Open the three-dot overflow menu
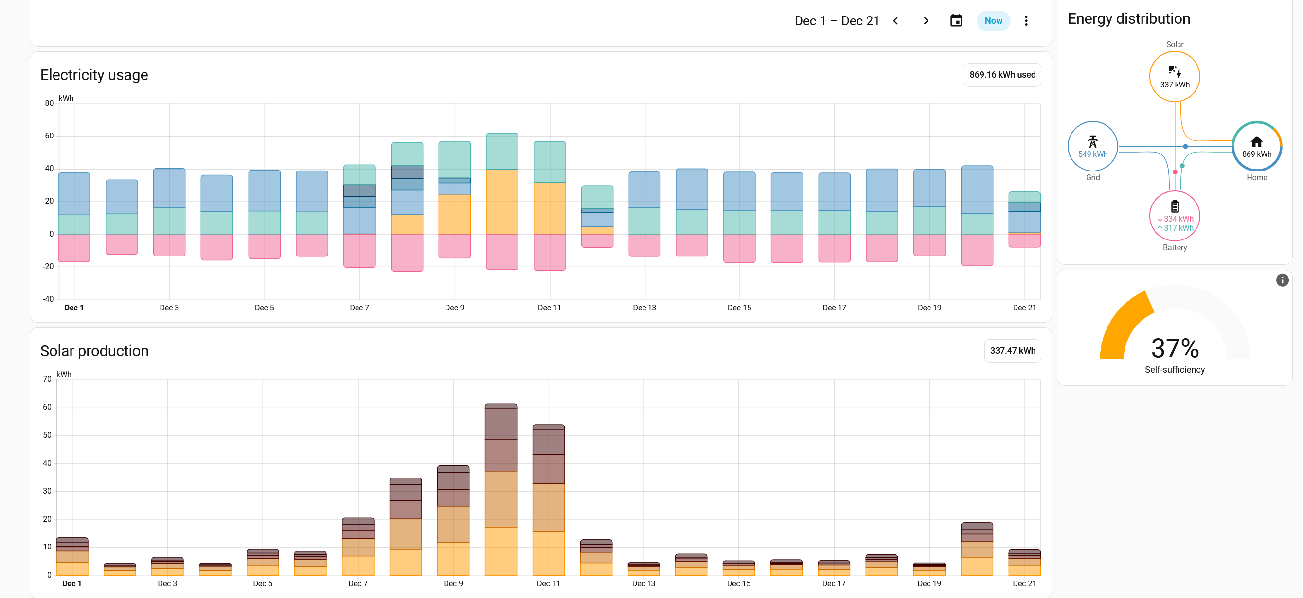The height and width of the screenshot is (598, 1303). click(x=1026, y=21)
